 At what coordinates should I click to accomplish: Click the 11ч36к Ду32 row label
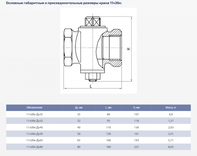point(34,121)
